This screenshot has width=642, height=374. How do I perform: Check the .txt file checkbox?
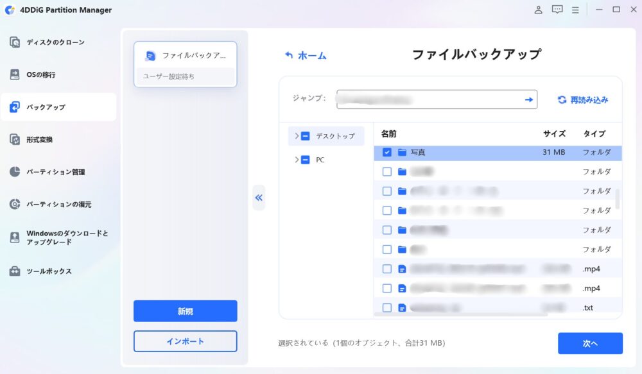pos(387,308)
